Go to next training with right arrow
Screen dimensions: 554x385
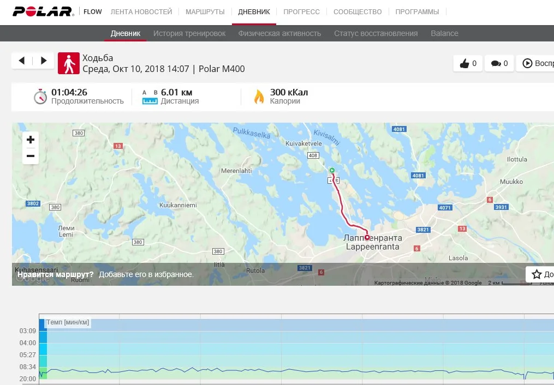point(44,61)
